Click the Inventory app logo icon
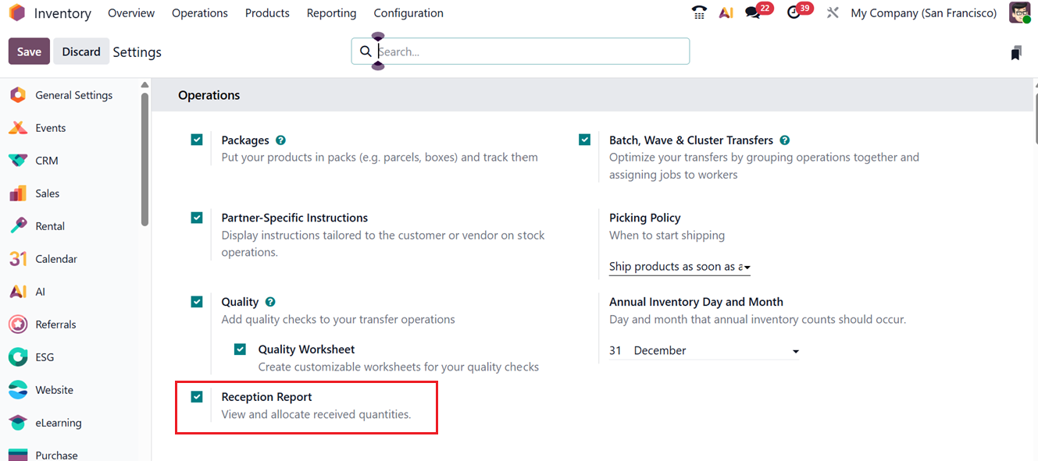Image resolution: width=1038 pixels, height=461 pixels. pos(17,12)
